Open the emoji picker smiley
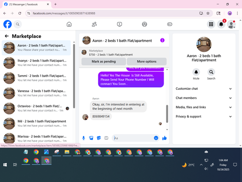This screenshot has width=242, height=182. (156, 138)
